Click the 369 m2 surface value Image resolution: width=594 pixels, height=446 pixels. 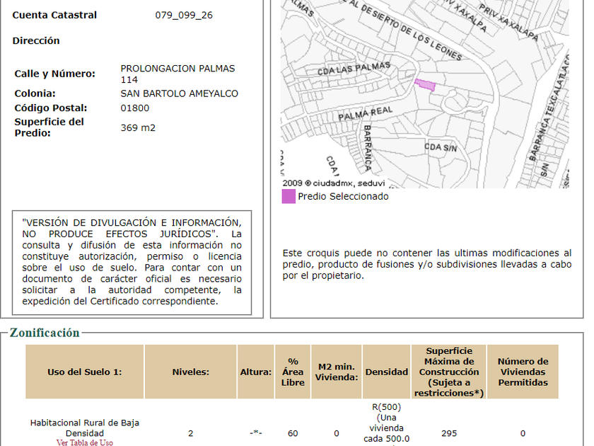138,128
